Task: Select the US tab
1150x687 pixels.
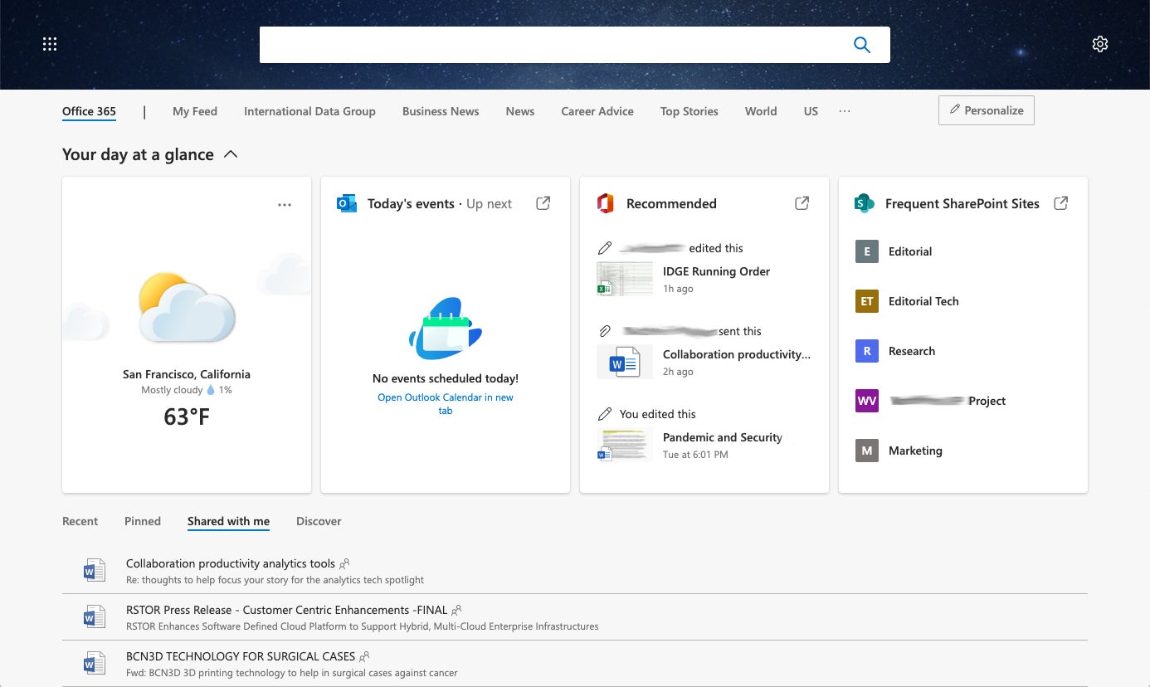Action: point(811,111)
